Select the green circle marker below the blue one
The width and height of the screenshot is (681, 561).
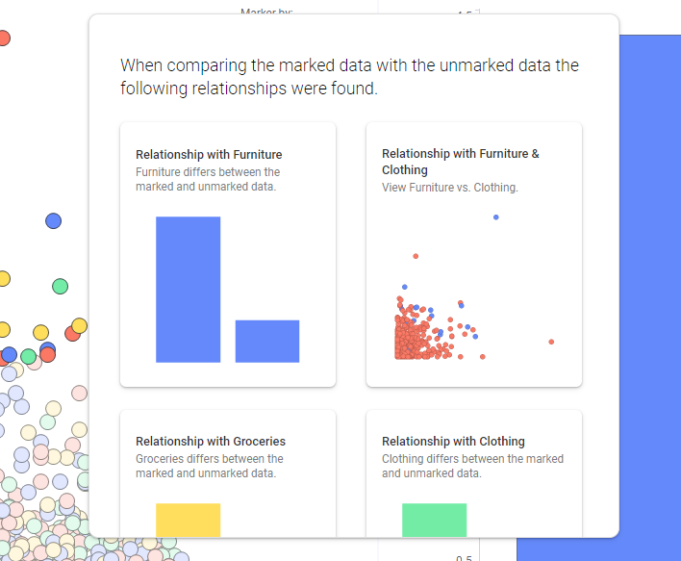click(60, 287)
